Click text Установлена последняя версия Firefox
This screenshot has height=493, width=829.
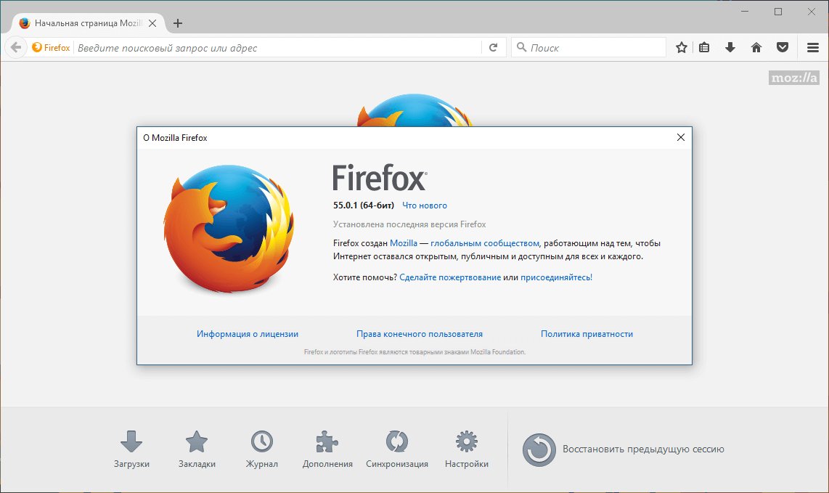pyautogui.click(x=409, y=224)
